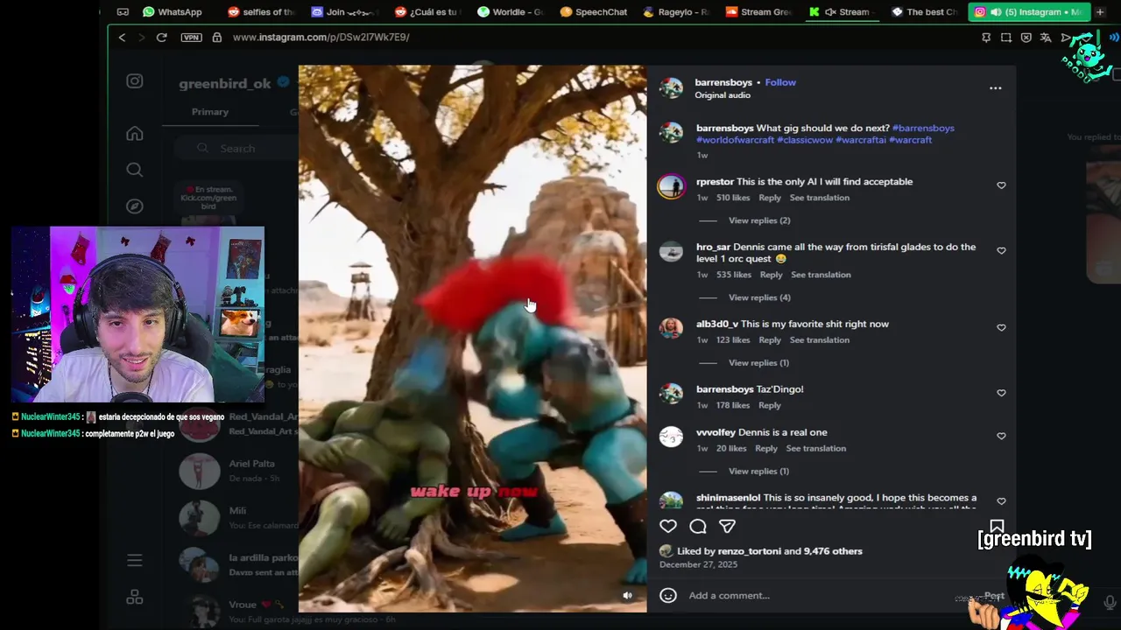Viewport: 1121px width, 630px height.
Task: Reload the page with refresh icon
Action: coord(161,38)
